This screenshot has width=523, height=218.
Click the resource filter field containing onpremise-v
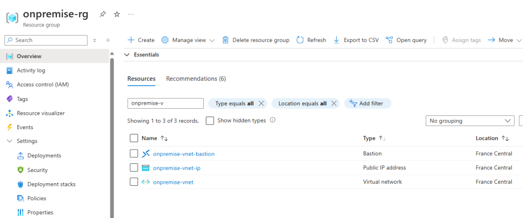coord(165,103)
